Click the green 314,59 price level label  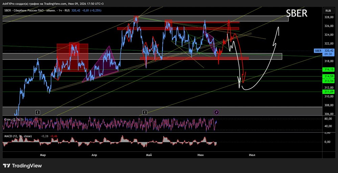point(329,76)
